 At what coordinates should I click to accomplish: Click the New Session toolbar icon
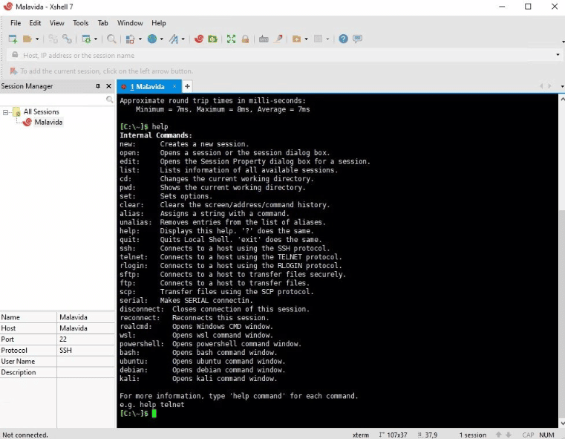tap(13, 39)
